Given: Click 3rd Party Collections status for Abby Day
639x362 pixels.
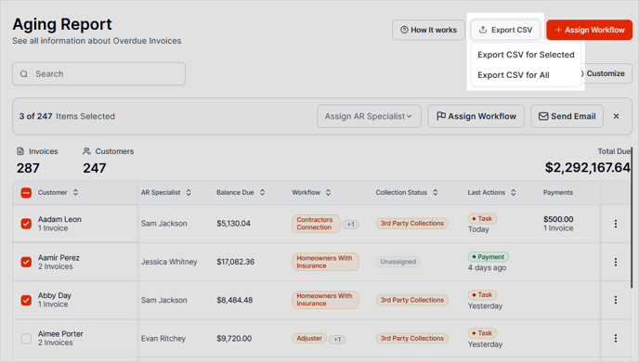Looking at the screenshot, I should (x=412, y=300).
